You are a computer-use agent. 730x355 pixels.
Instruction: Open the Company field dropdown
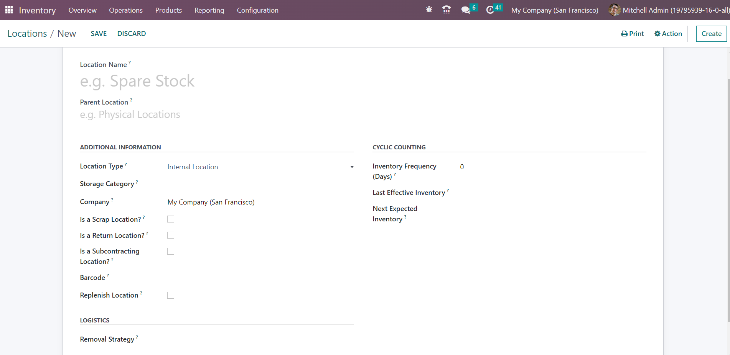pos(260,202)
